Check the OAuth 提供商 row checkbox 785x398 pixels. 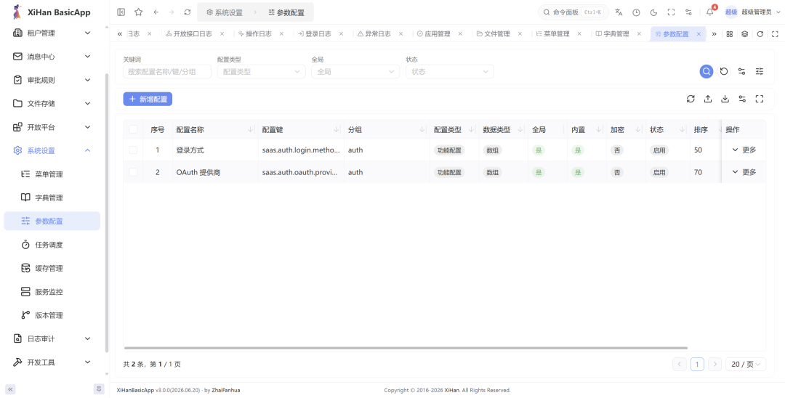tap(133, 172)
